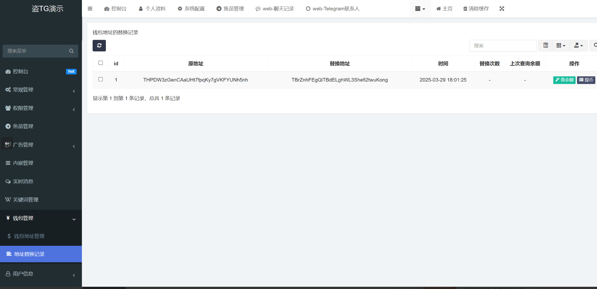Click the chat bubble icon beside 实时消息
This screenshot has width=597, height=289.
point(8,182)
